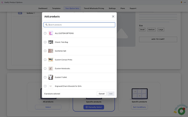Check the ALL CUSTOM OPTIONS checkbox
The height and width of the screenshot is (117, 188).
pos(45,33)
